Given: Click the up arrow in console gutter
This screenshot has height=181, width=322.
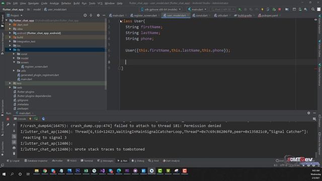Looking at the screenshot, I should click(x=14, y=125).
